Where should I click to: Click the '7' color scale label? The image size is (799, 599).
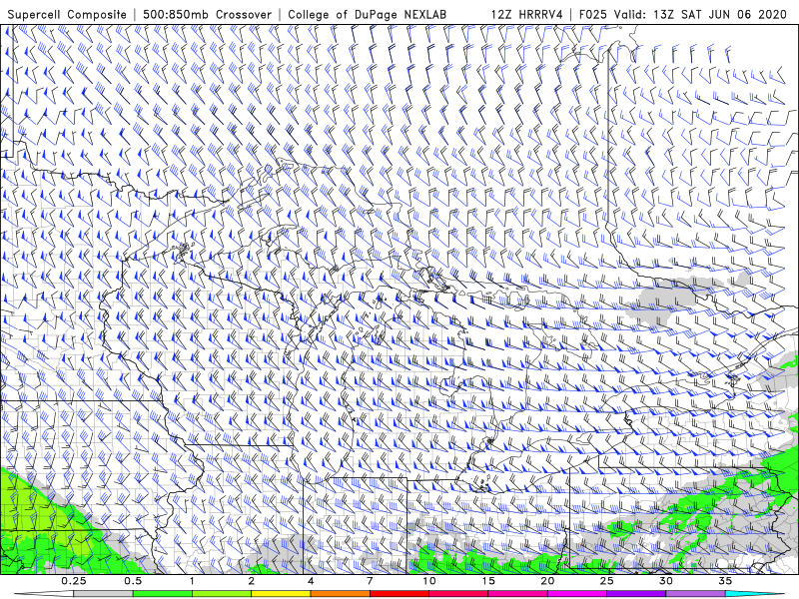coord(370,581)
